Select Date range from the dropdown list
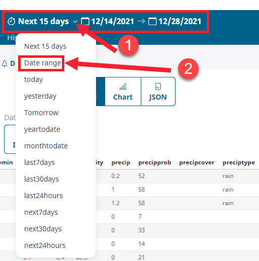The height and width of the screenshot is (261, 259). [43, 63]
